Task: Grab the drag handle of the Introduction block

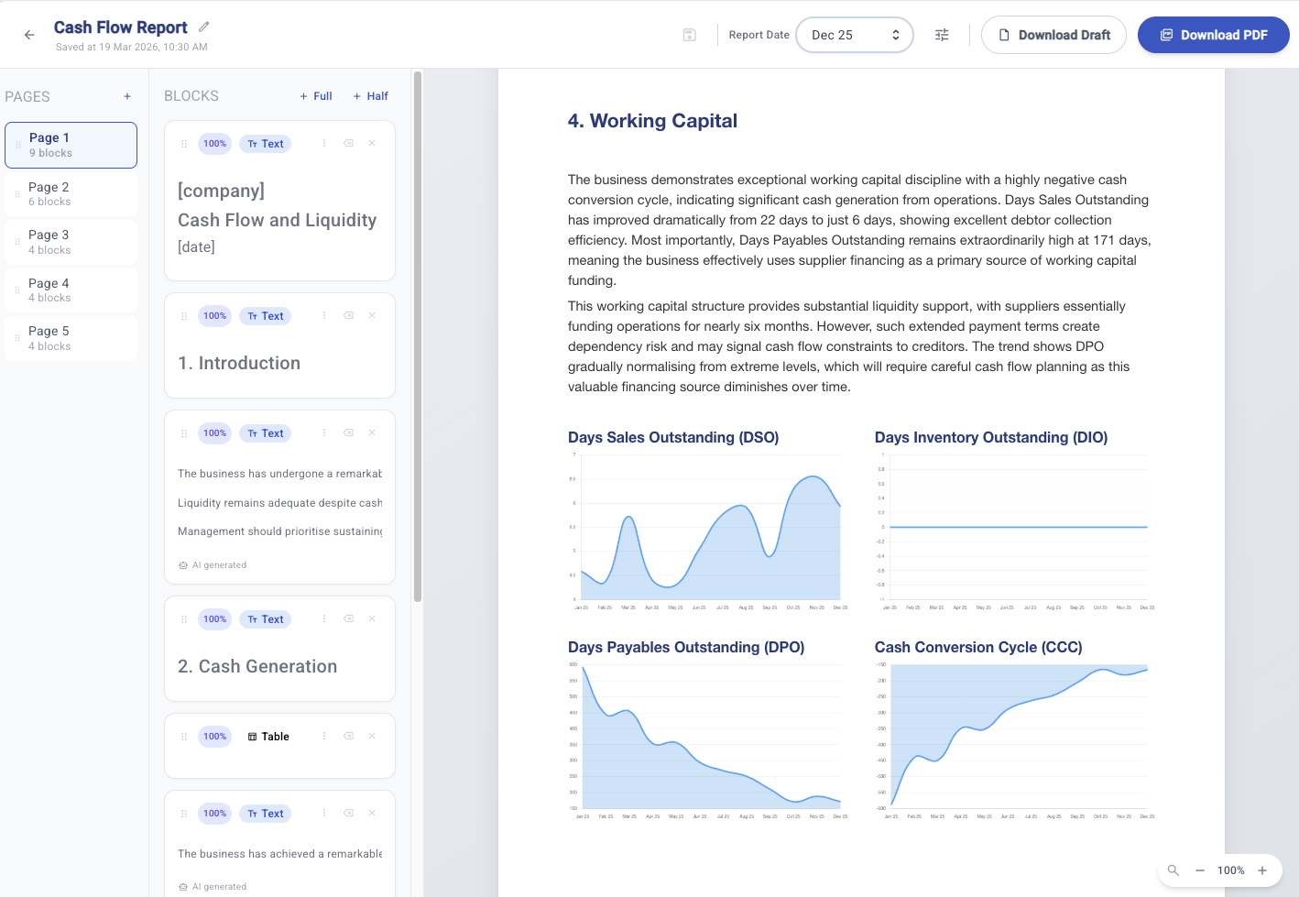Action: pos(184,316)
